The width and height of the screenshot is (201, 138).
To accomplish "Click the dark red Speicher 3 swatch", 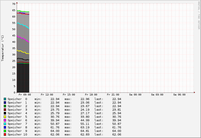I will click(x=5, y=110).
